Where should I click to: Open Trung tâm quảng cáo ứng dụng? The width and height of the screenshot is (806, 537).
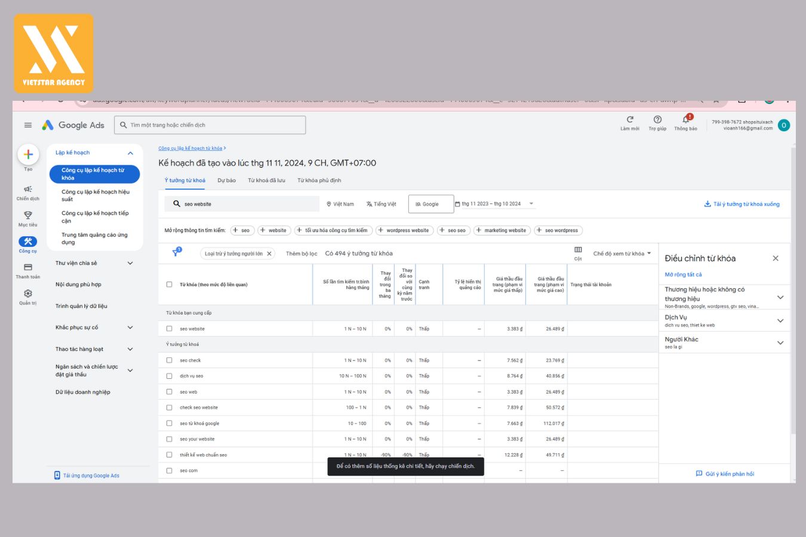96,239
